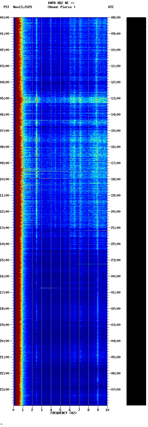Click the frequency axis tick '9'

coord(98,410)
